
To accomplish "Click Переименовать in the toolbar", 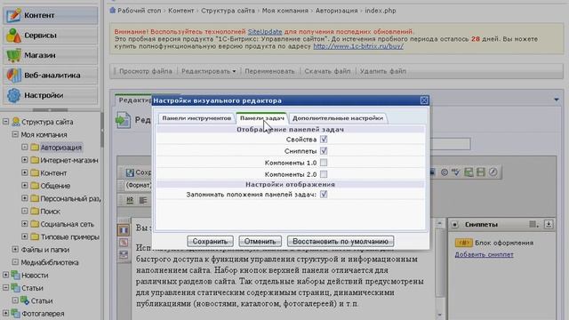I will coord(269,71).
